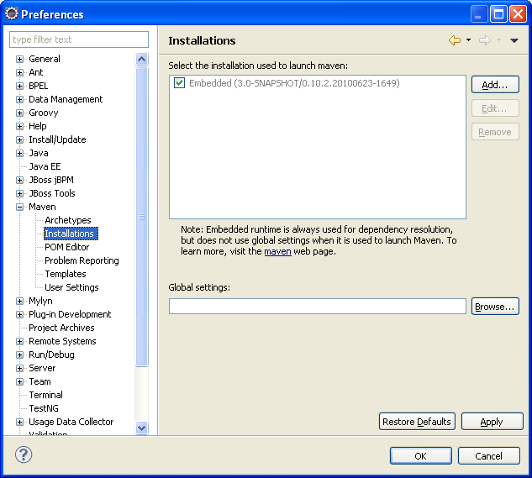Click the Remove button
532x478 pixels.
click(x=495, y=132)
